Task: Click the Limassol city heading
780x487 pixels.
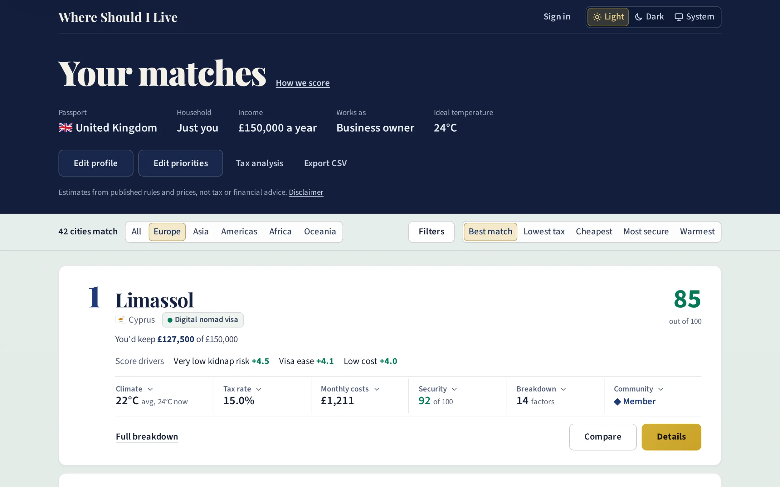Action: 154,300
